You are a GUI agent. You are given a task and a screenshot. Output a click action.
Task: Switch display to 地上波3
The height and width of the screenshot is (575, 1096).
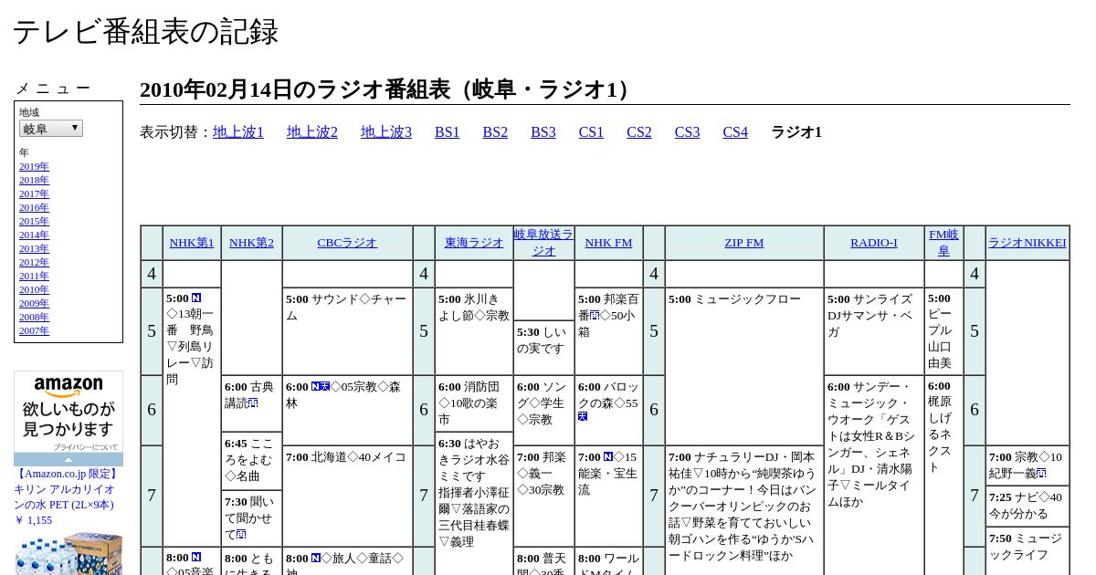386,132
